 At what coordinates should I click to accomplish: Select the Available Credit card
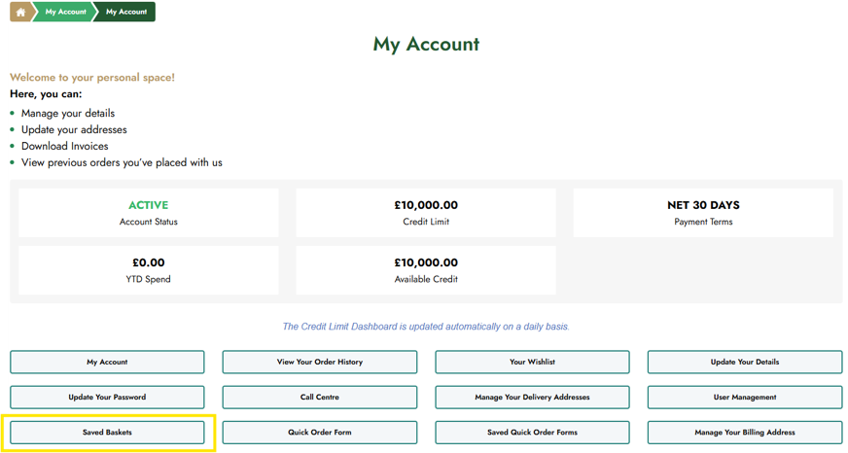click(426, 270)
